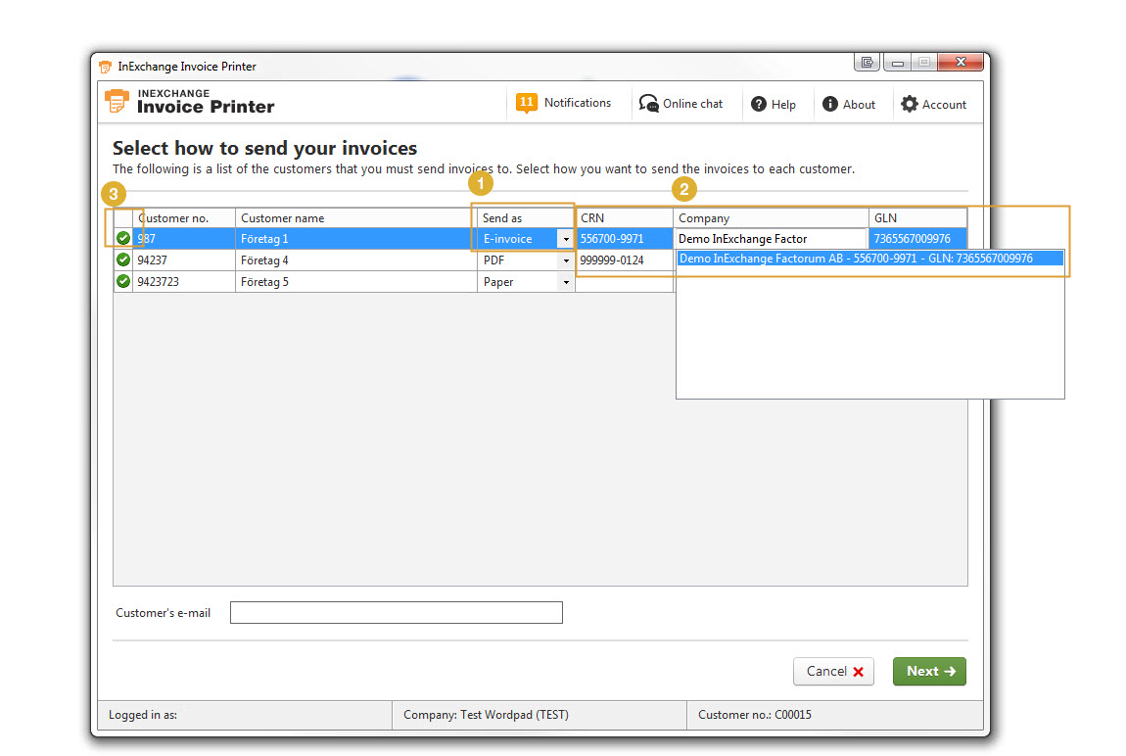Click the Customer's e-mail input field
This screenshot has width=1126, height=756.
click(397, 612)
